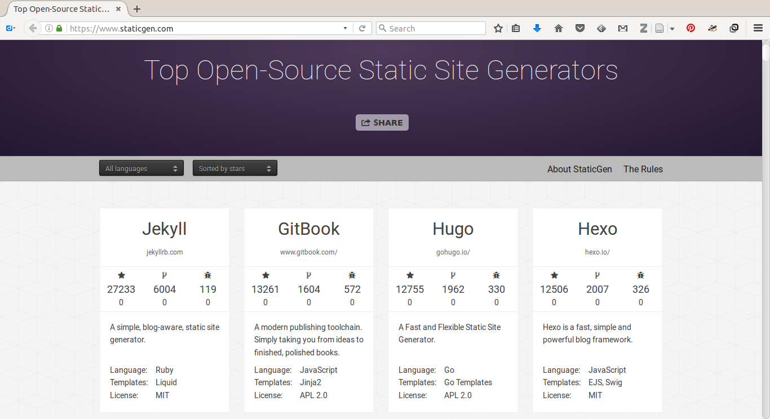The image size is (770, 419).
Task: Click the envelope mail toolbar icon
Action: click(623, 28)
